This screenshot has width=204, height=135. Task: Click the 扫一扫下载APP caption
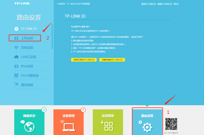(x=171, y=133)
